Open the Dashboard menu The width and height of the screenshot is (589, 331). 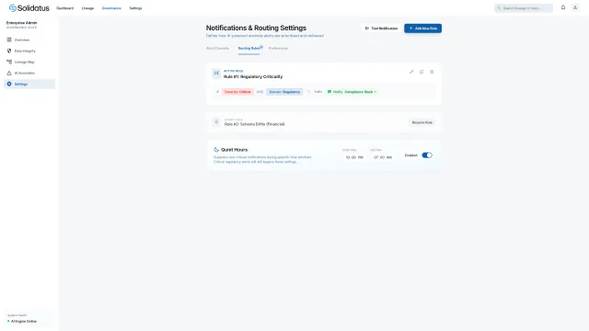pos(65,8)
